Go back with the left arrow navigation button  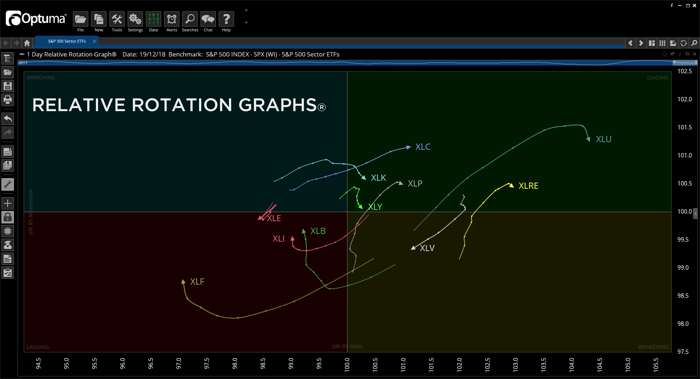[6, 43]
